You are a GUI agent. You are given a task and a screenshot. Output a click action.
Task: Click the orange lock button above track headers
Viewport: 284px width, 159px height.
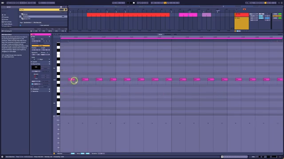click(245, 9)
